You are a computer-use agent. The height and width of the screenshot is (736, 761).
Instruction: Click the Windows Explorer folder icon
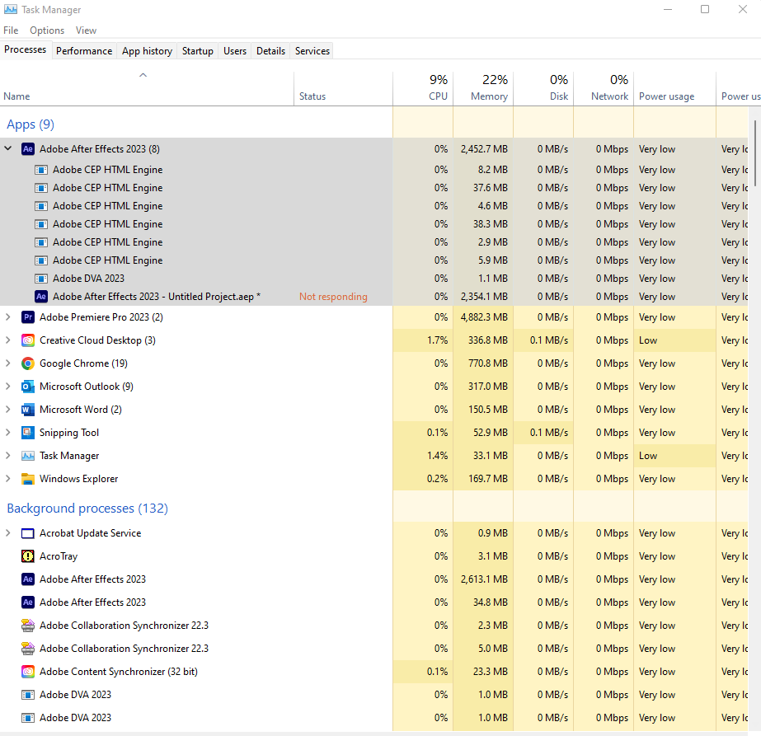click(x=27, y=479)
